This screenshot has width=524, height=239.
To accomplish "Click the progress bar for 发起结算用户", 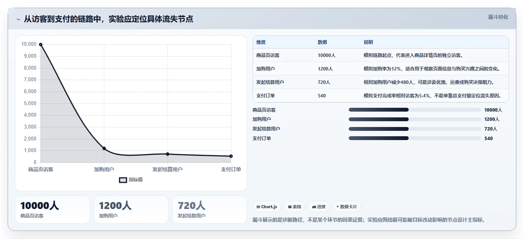I will pyautogui.click(x=415, y=129).
